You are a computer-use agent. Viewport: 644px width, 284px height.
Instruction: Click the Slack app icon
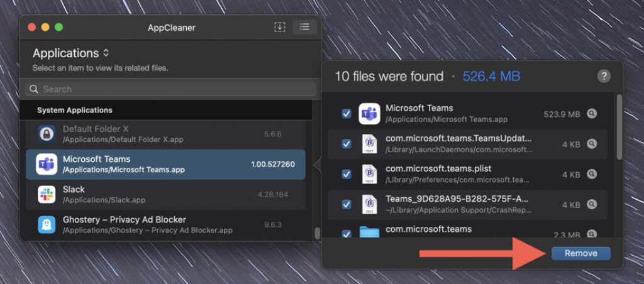[x=47, y=195]
